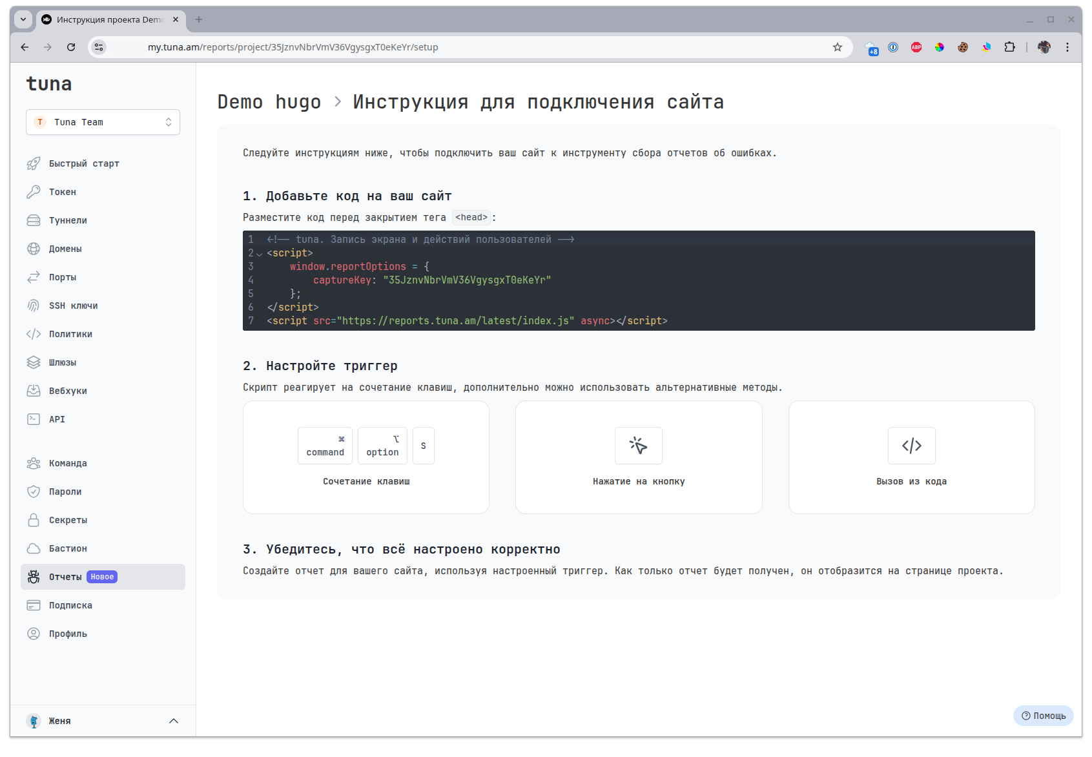The width and height of the screenshot is (1092, 757).
Task: Expand the Женя user menu chevron
Action: [173, 721]
